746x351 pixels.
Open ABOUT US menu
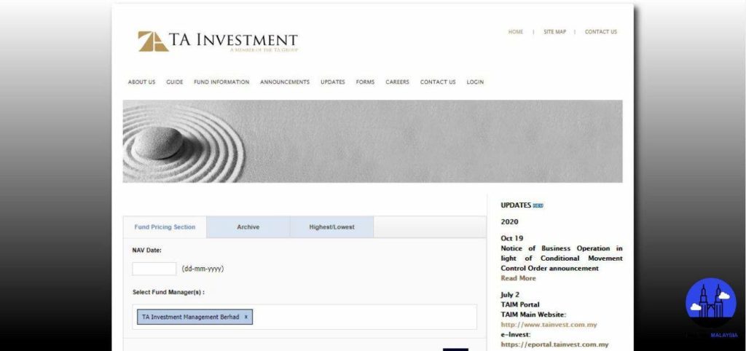pyautogui.click(x=141, y=82)
